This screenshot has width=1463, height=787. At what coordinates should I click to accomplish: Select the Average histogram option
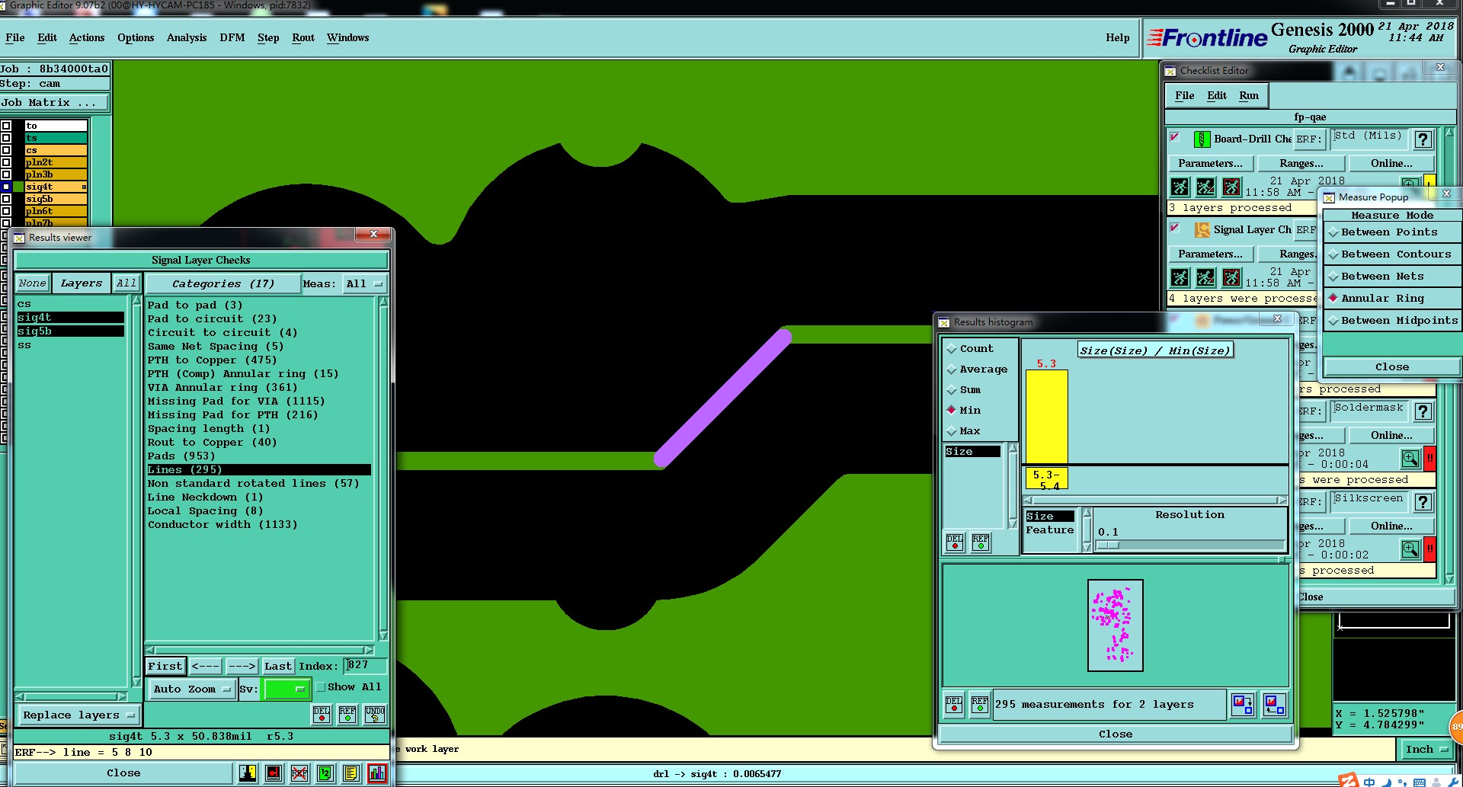[x=977, y=370]
